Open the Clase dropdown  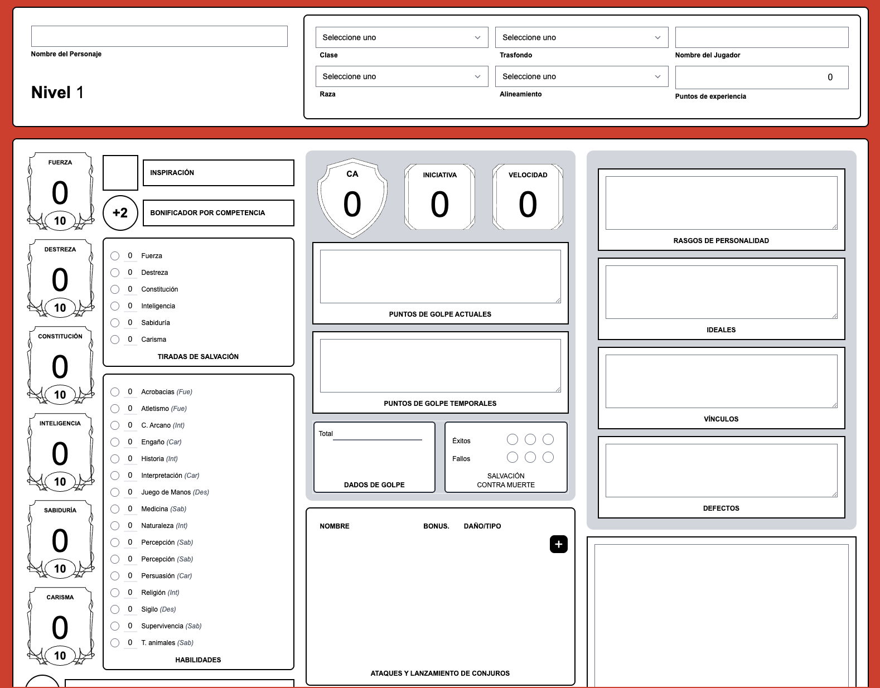point(402,37)
